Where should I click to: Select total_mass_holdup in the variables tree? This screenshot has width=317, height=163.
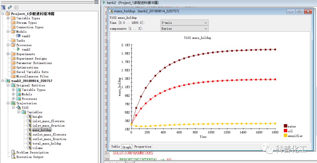(47, 143)
